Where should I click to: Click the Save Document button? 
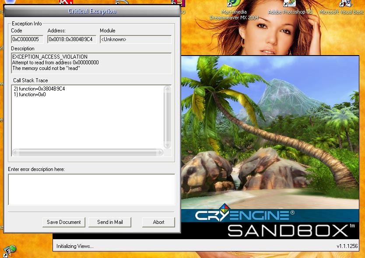coord(64,222)
